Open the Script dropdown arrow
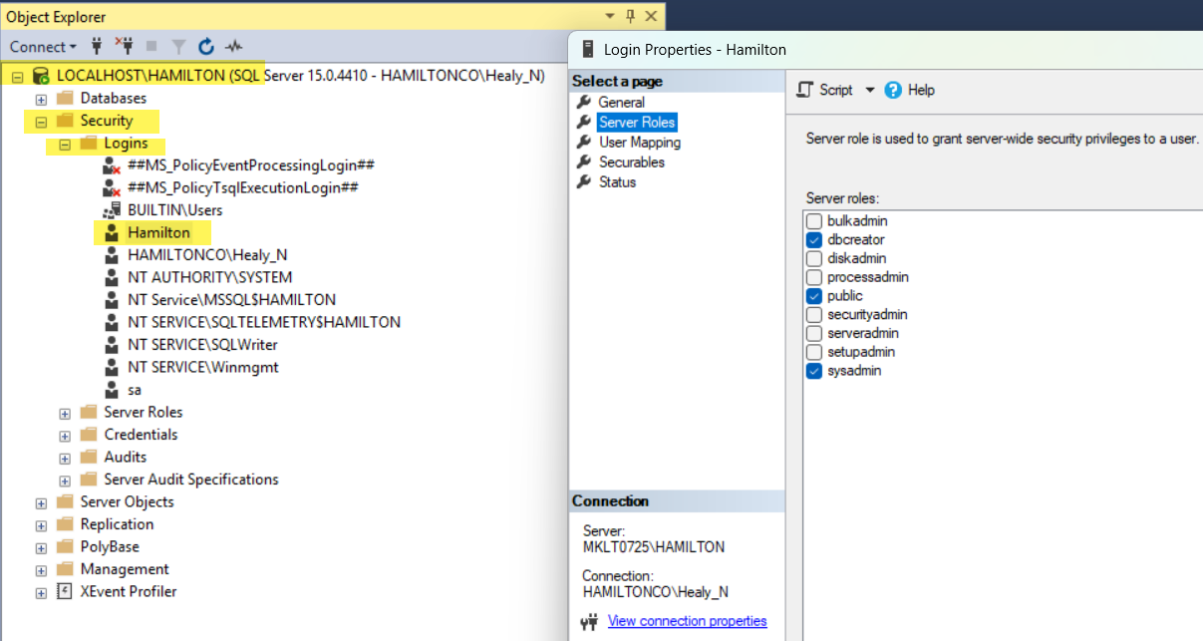The width and height of the screenshot is (1203, 641). (869, 90)
